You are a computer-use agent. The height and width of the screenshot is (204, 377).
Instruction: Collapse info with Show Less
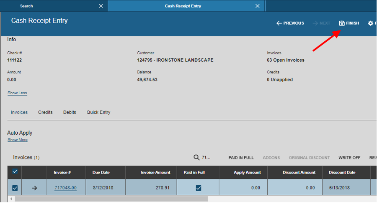pos(17,93)
